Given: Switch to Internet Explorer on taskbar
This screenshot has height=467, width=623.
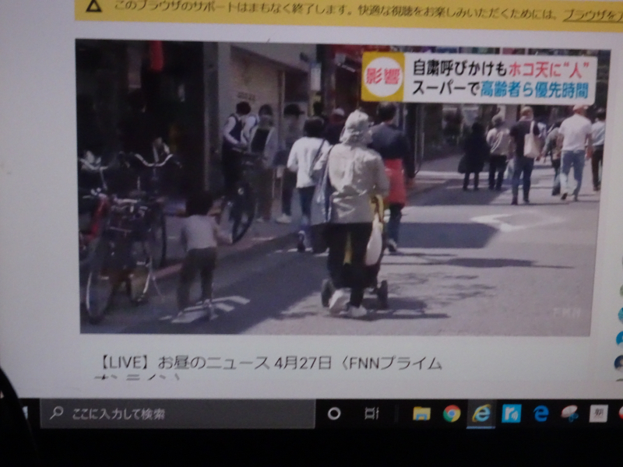Looking at the screenshot, I should pyautogui.click(x=481, y=414).
